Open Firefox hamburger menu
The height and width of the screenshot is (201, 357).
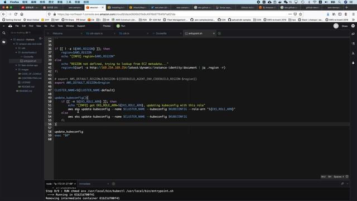[353, 14]
